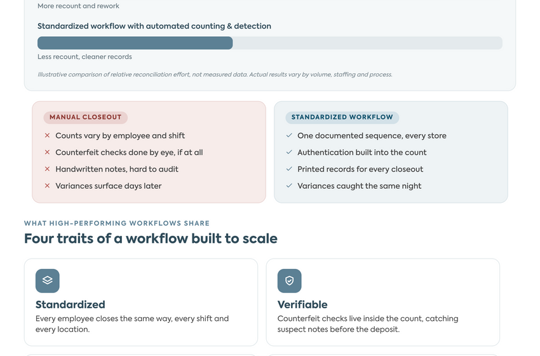Screen dimensions: 540x356
Task: Click the Verifiable card heading
Action: click(x=302, y=305)
